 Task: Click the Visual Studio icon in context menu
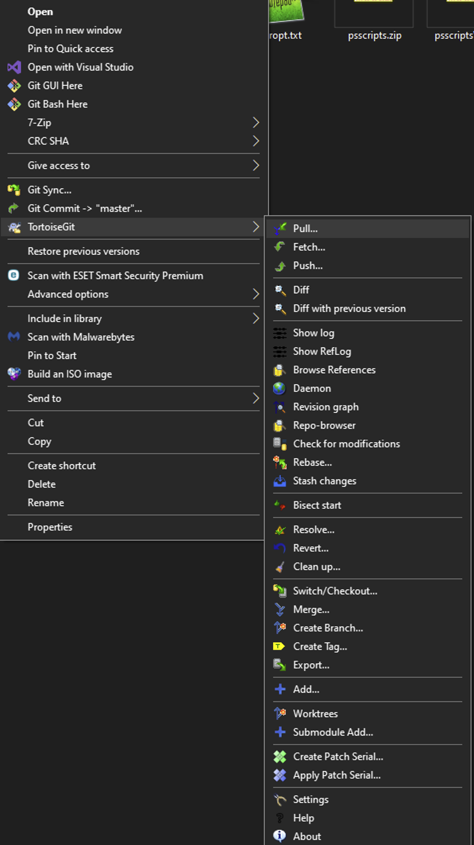14,67
